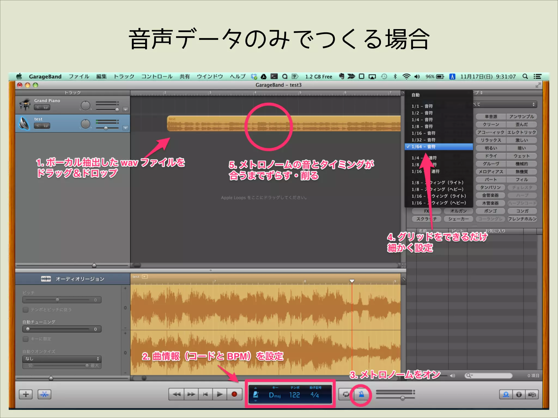Open the トラック menu
This screenshot has height=418, width=558.
coord(124,76)
